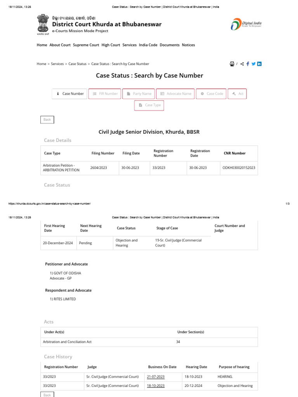Share the page on Twitter
298x397 pixels.
pyautogui.click(x=253, y=64)
